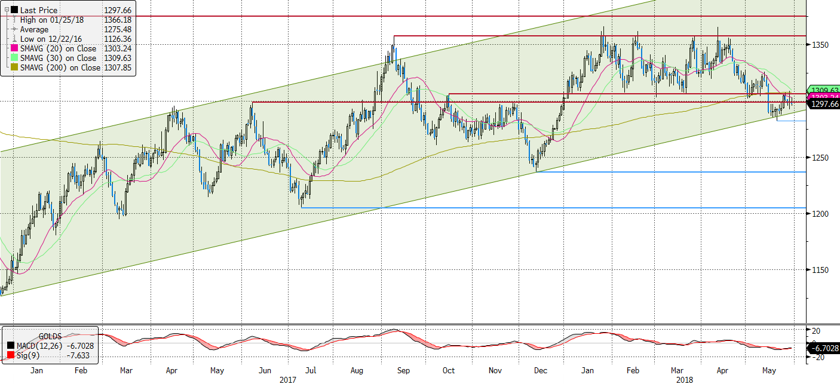Click the Jul label on date axis
The width and height of the screenshot is (840, 384).
[x=311, y=371]
